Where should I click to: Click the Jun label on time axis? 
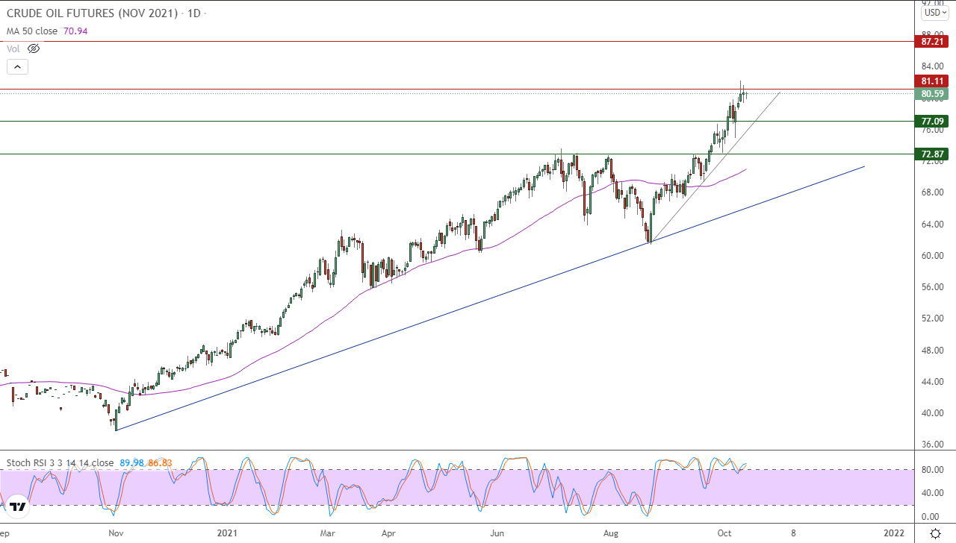point(497,533)
